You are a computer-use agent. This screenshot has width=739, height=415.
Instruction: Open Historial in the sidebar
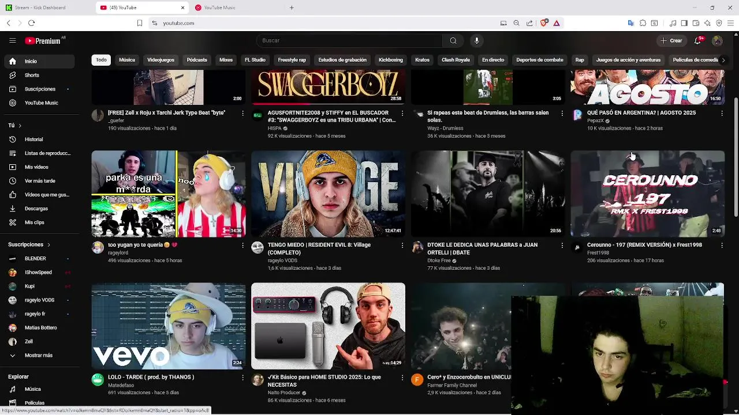click(x=39, y=139)
